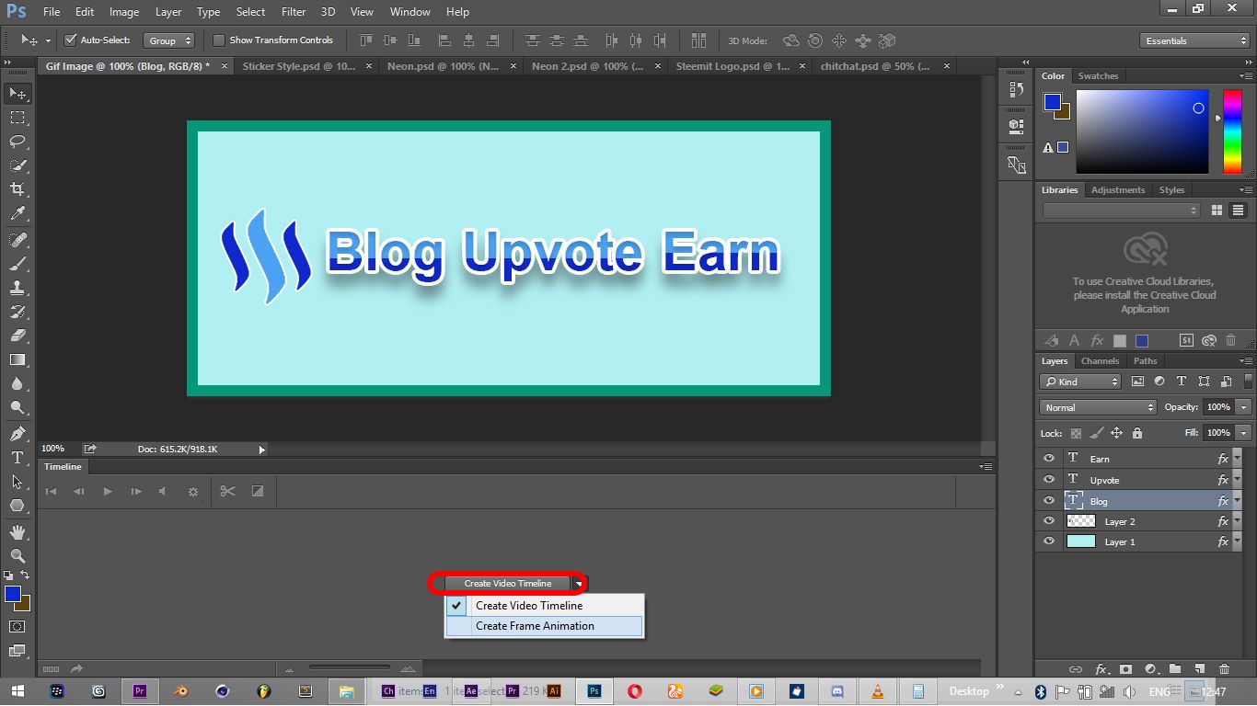The width and height of the screenshot is (1257, 706).
Task: Open the Fill slider dropdown arrow
Action: point(1244,433)
